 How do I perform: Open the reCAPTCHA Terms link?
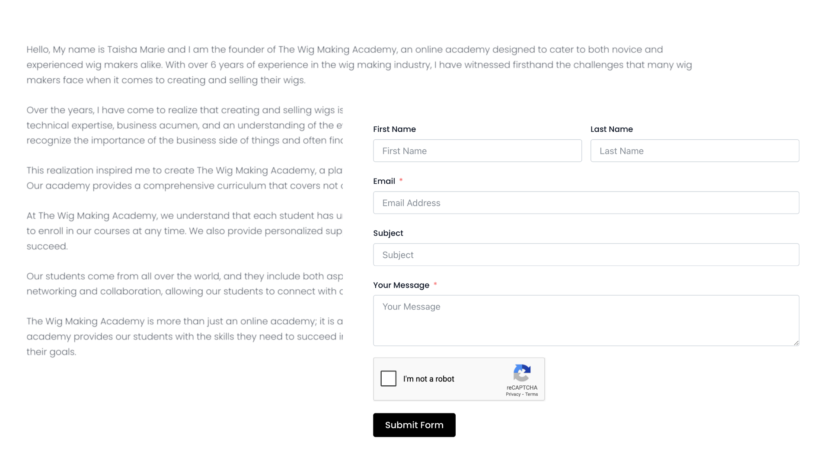[x=532, y=394]
